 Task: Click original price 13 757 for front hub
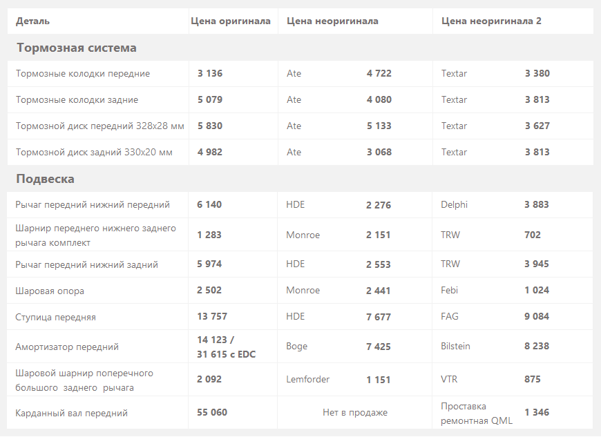(x=212, y=316)
